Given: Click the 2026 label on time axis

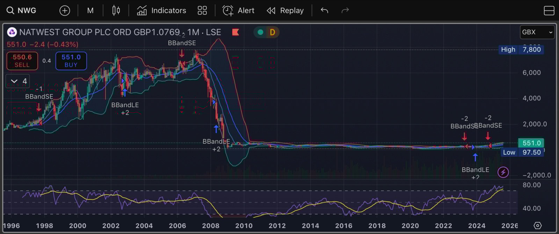Looking at the screenshot, I should [510, 226].
